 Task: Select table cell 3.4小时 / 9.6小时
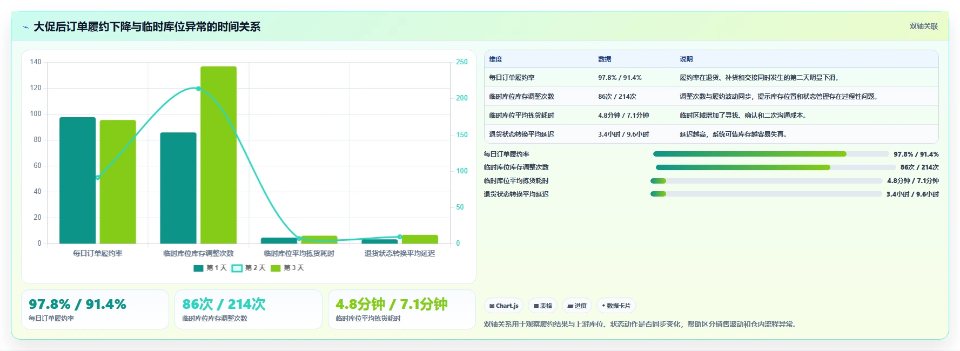pyautogui.click(x=623, y=134)
